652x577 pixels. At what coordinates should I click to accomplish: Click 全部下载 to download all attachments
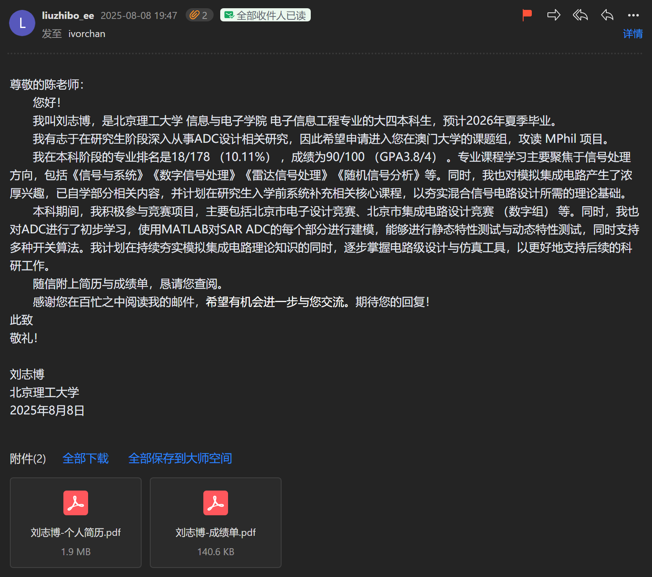(x=86, y=458)
